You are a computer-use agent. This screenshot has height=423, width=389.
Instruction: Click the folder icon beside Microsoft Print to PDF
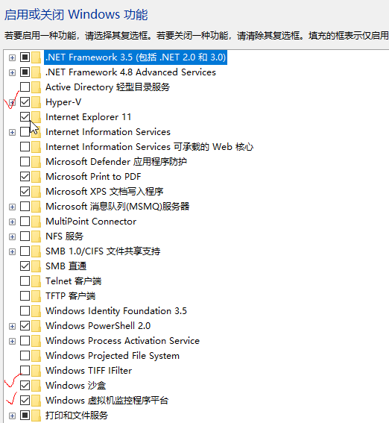click(36, 176)
